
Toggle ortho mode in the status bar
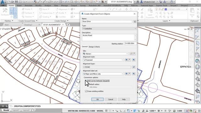(121, 111)
